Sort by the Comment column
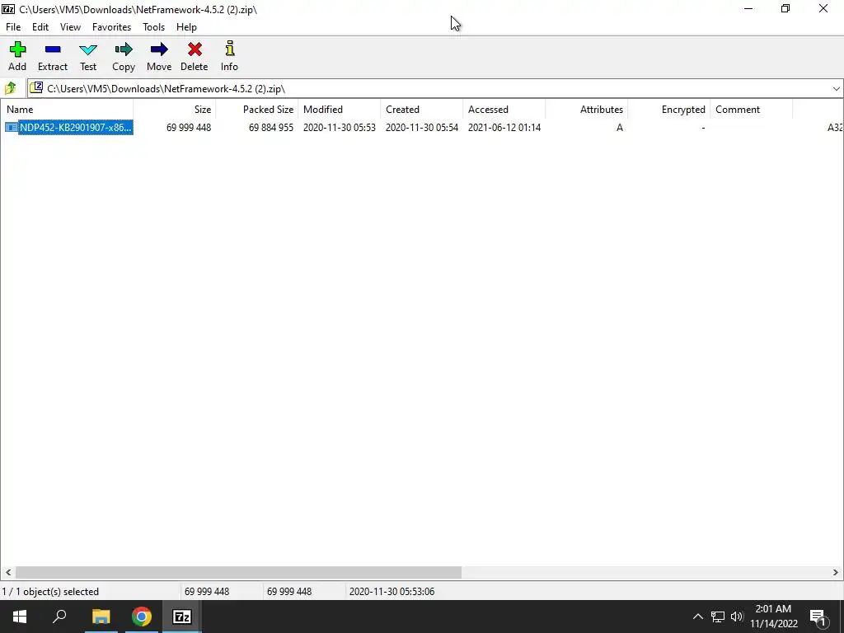Screen dimensions: 844x633 [751, 110]
